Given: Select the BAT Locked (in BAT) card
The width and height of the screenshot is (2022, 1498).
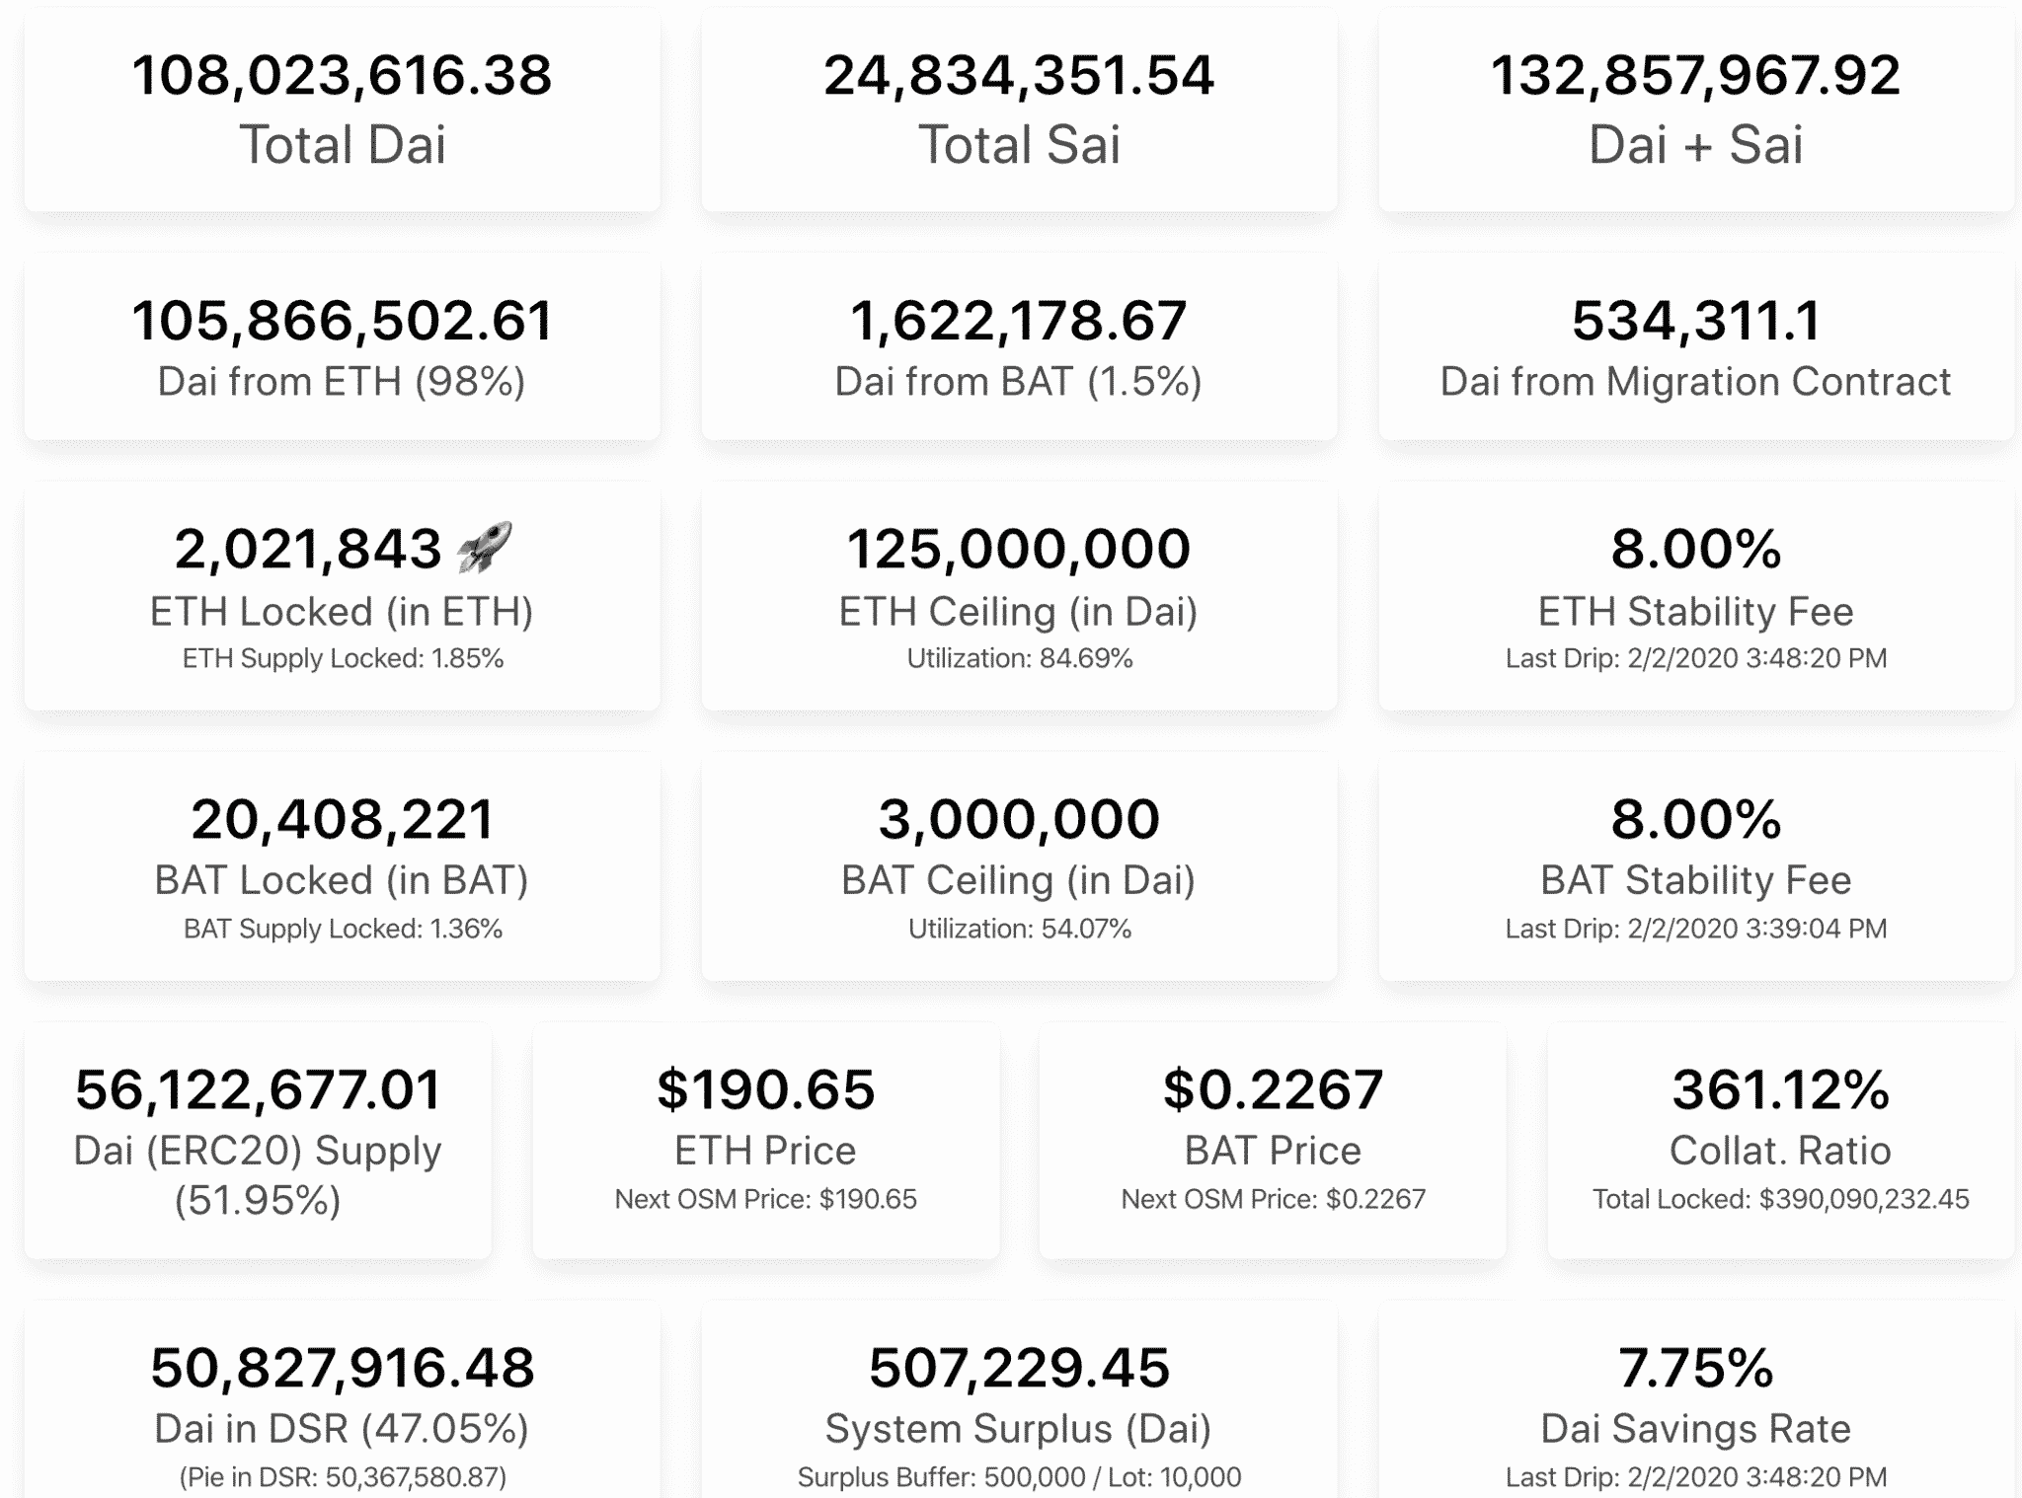Looking at the screenshot, I should (x=343, y=866).
